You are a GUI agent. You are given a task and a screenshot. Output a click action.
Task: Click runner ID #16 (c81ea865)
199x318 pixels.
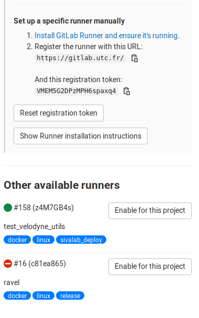tap(40, 264)
